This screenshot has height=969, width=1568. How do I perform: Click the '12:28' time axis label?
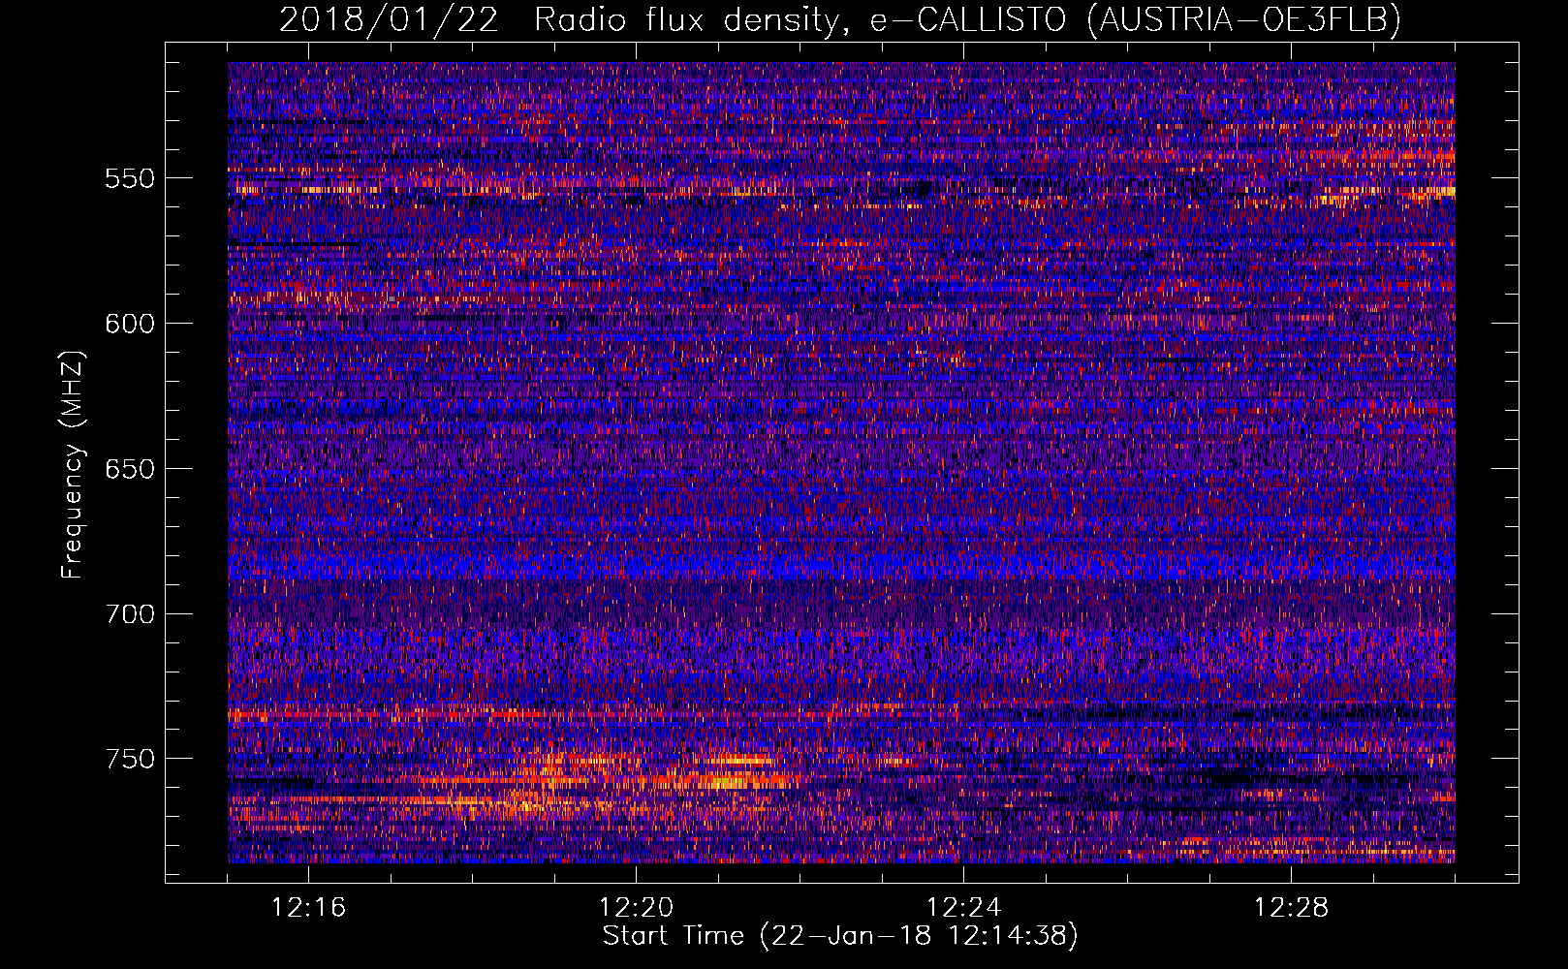(x=1291, y=908)
